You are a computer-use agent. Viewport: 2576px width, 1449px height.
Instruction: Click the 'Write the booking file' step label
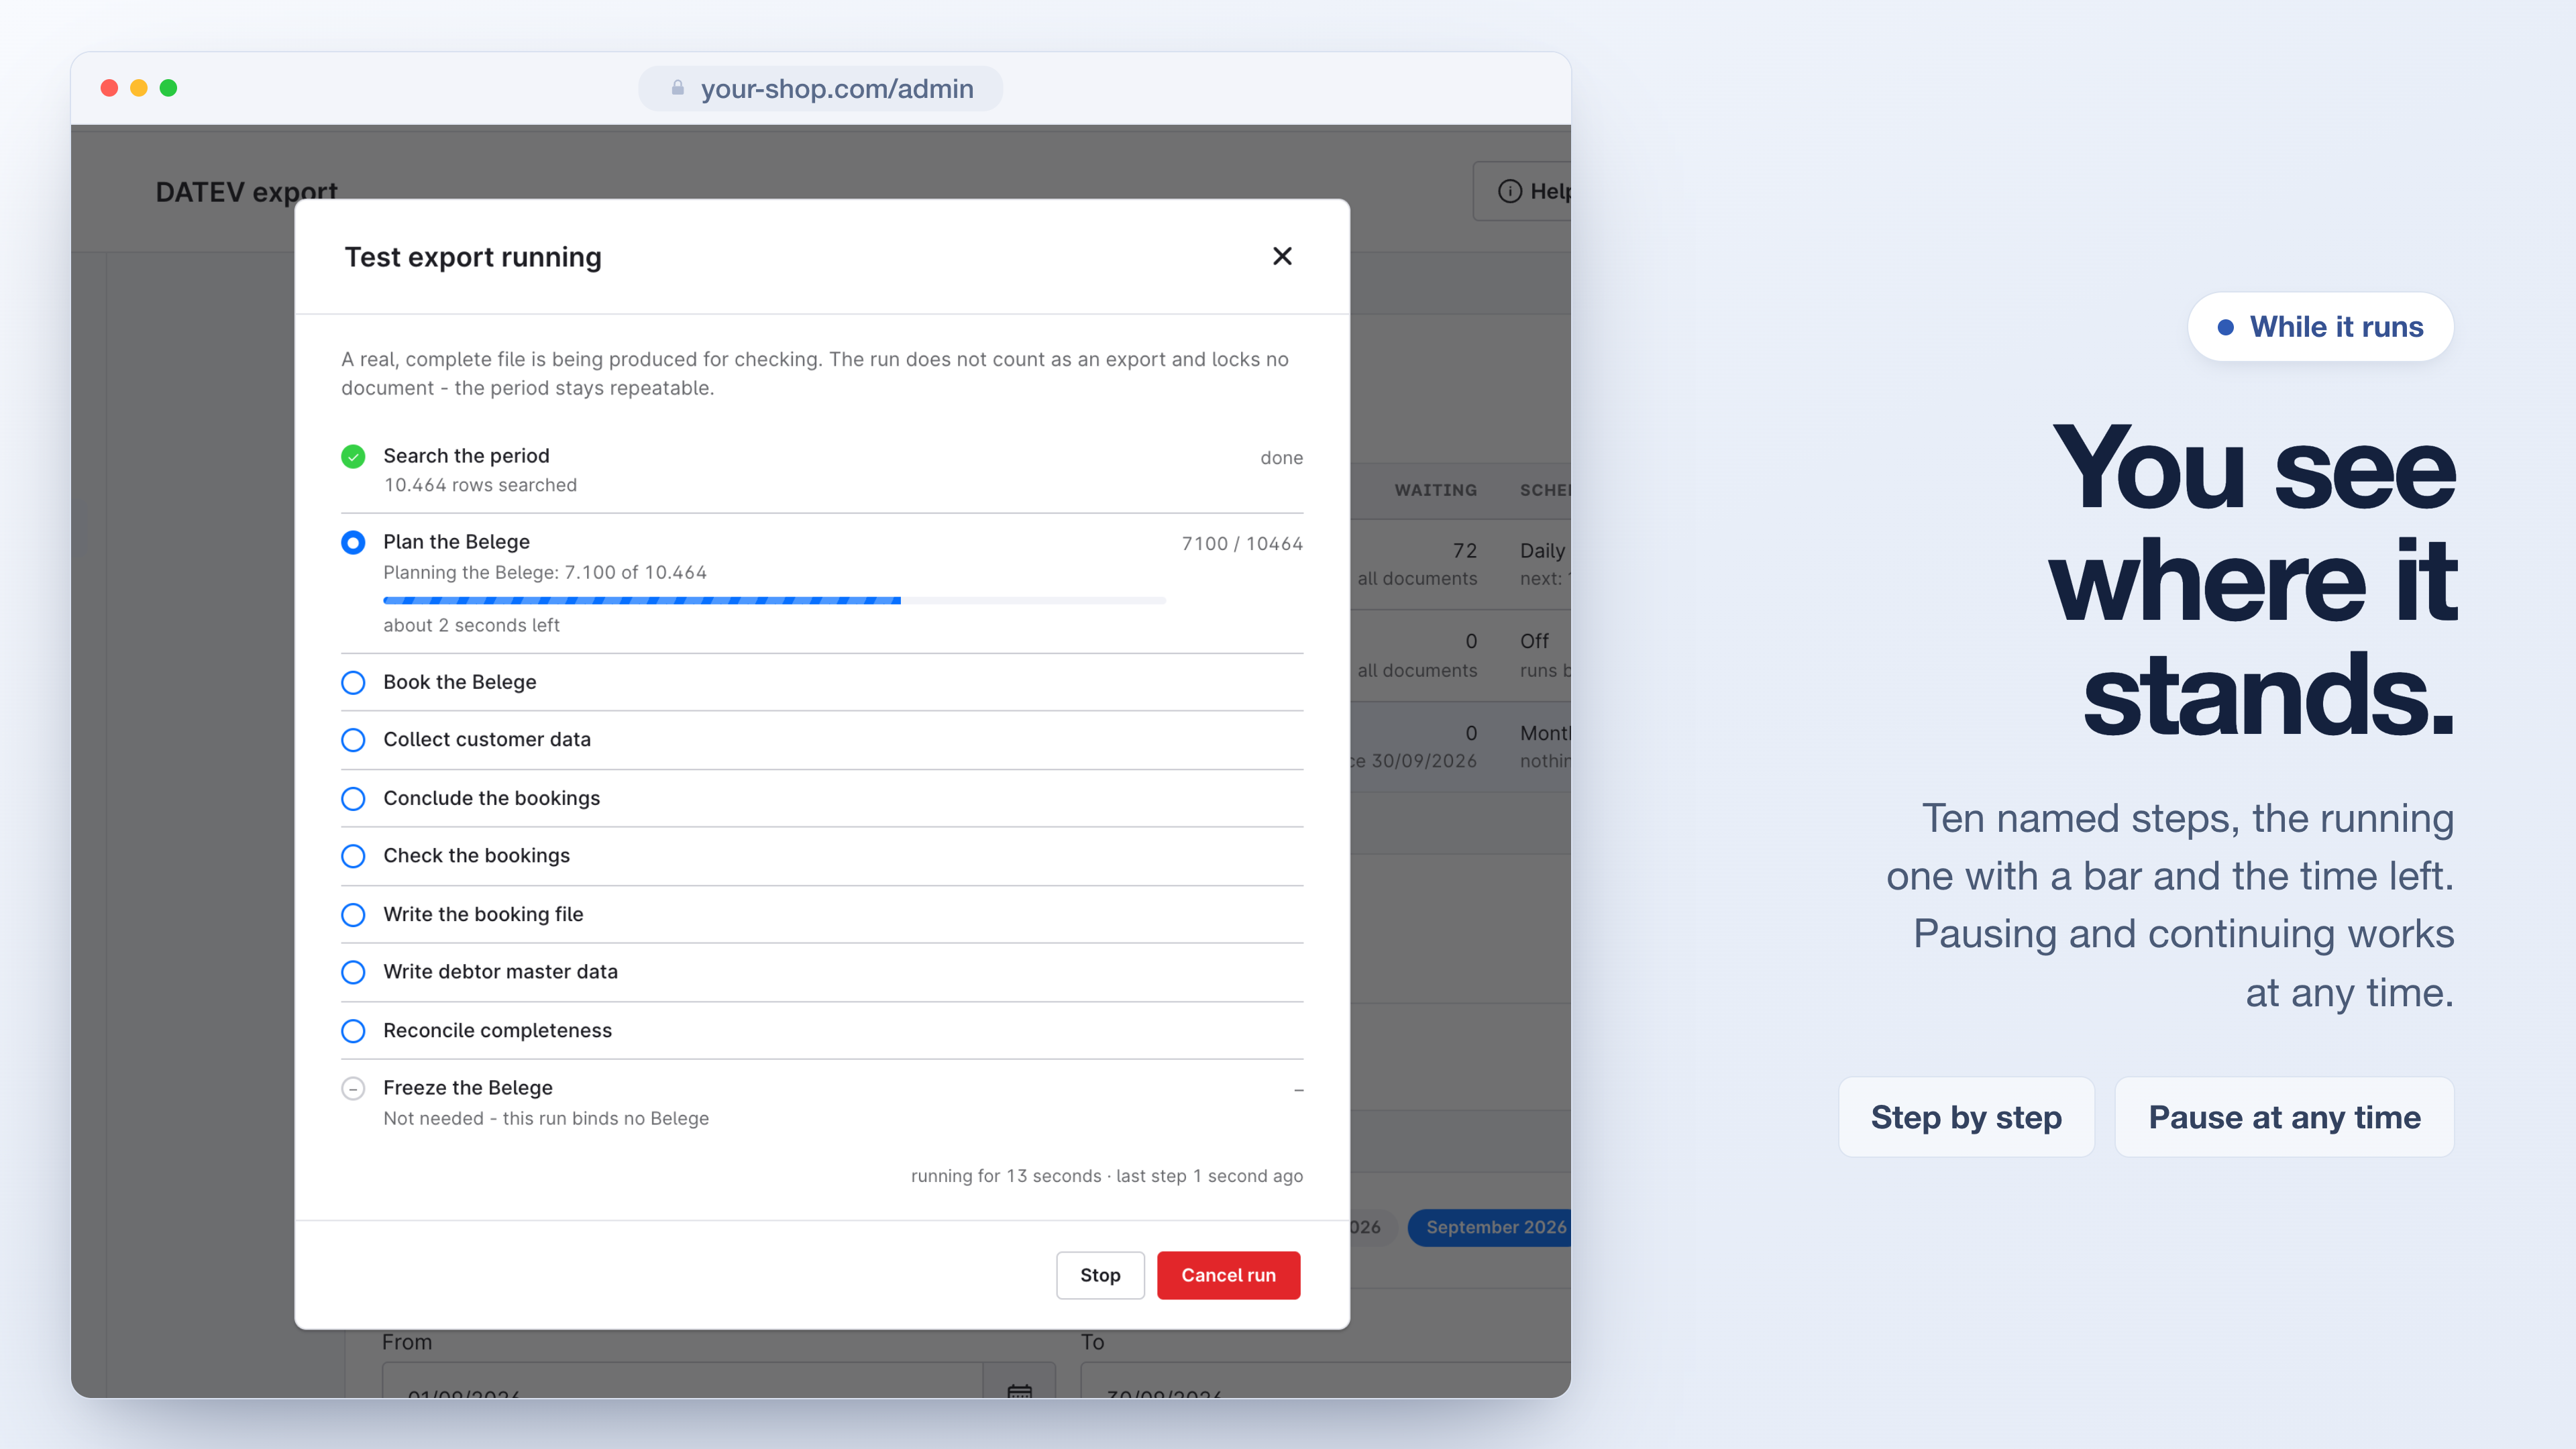(483, 914)
